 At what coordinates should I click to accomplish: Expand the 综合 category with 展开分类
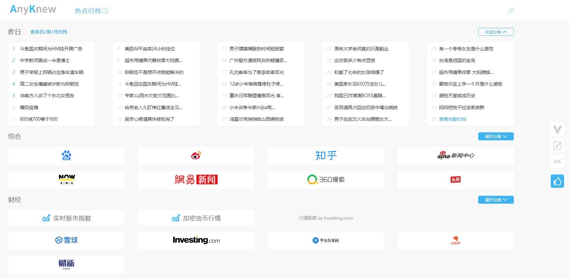[x=496, y=136]
